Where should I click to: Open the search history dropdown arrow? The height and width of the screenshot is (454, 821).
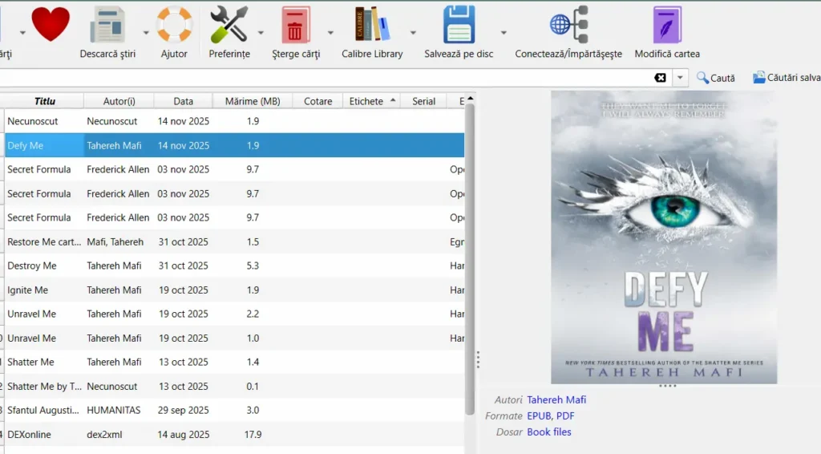(x=681, y=78)
